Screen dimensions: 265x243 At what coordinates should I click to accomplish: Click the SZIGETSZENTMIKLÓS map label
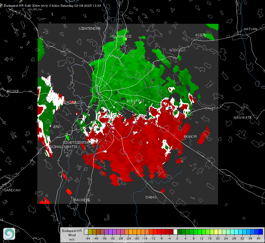[80, 142]
